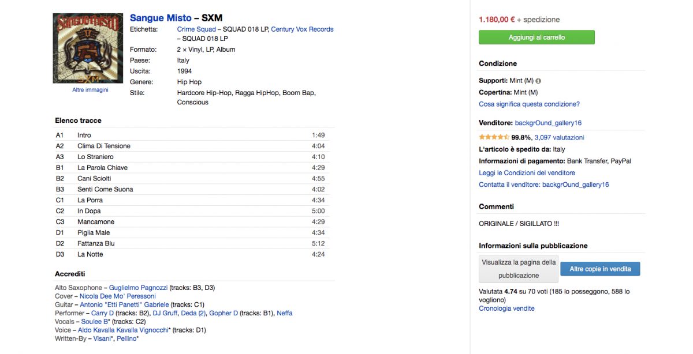Open Leggi le Condizioni del venditore
Viewport: 693px width, 354px height.
tap(527, 173)
